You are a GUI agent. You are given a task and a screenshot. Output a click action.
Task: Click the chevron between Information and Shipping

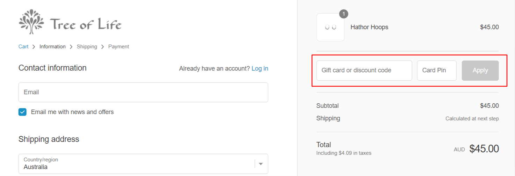pos(71,47)
